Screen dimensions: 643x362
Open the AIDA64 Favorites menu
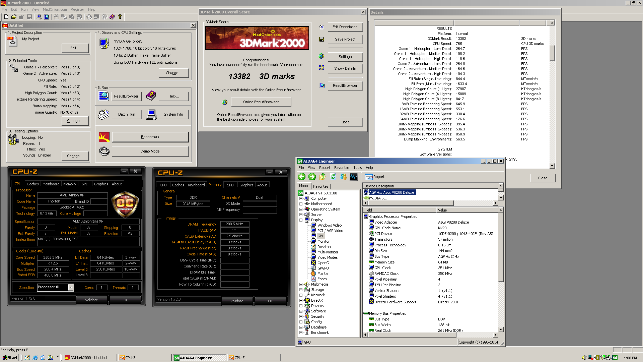tap(342, 168)
